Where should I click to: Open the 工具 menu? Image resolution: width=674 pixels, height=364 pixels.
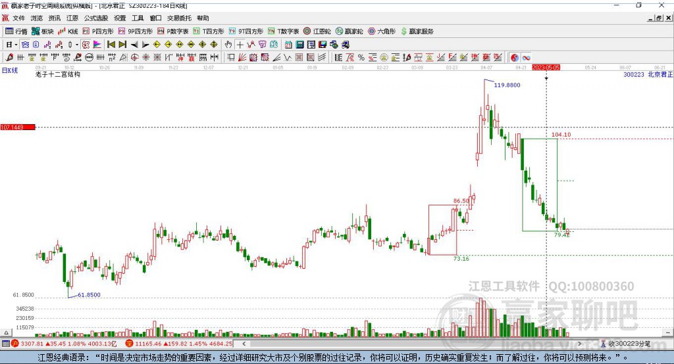[x=138, y=18]
